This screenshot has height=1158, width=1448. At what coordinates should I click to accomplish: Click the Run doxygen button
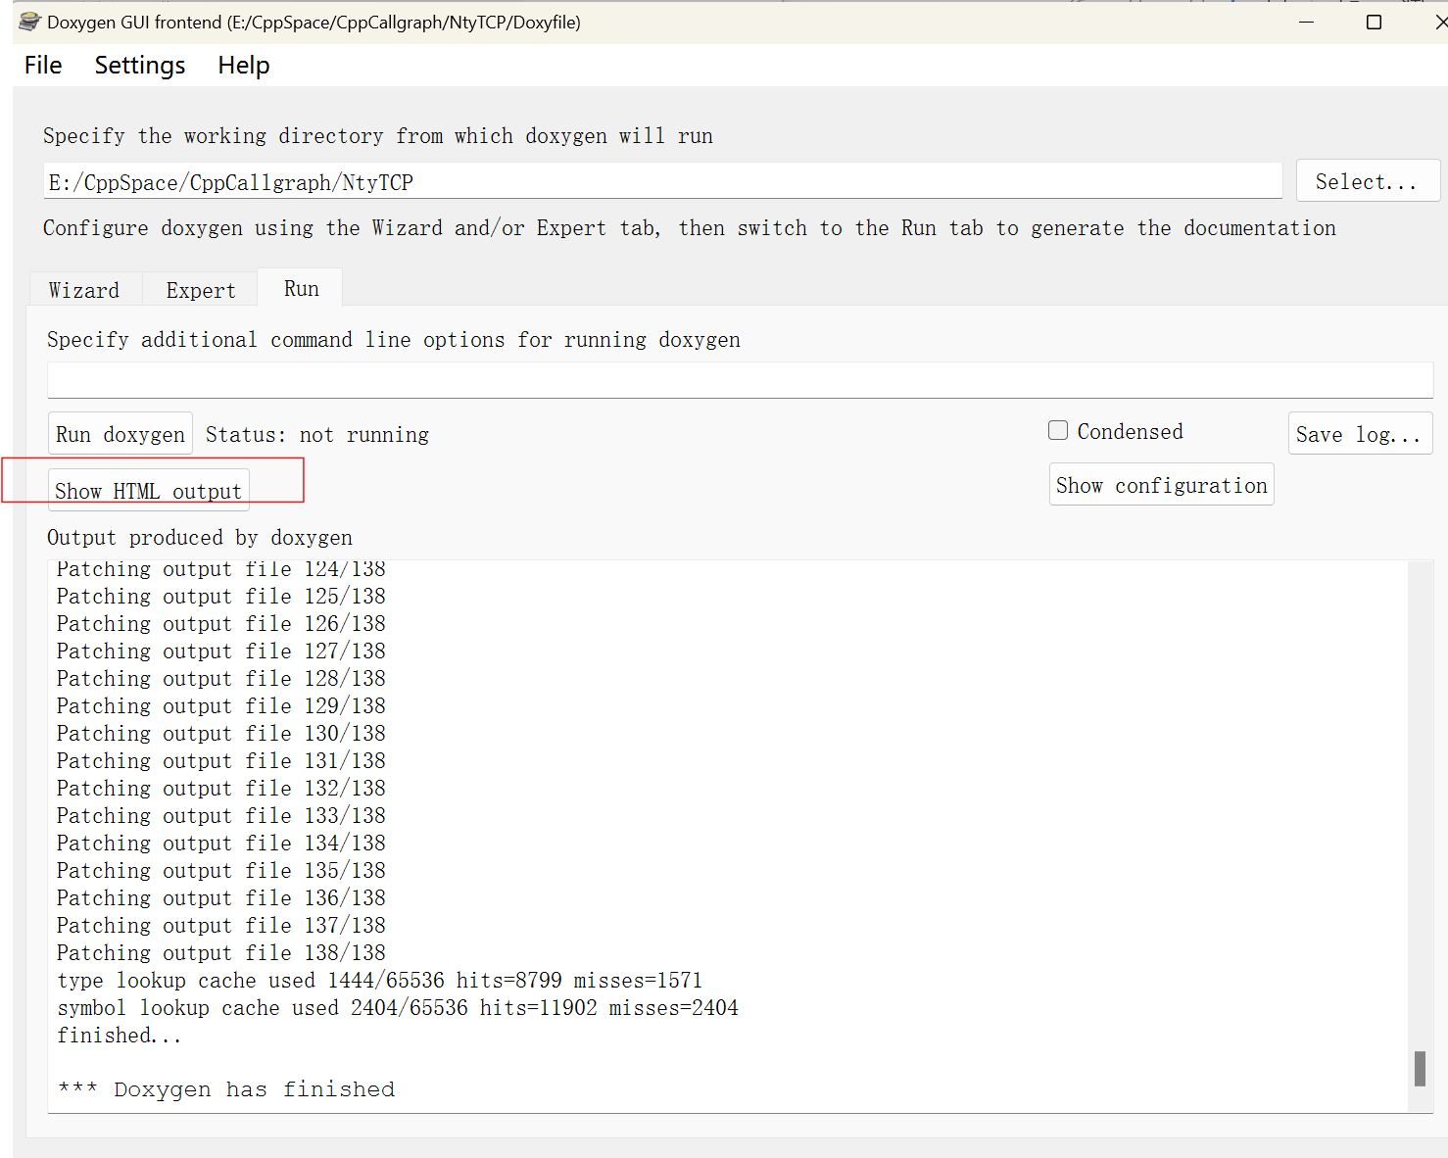121,434
